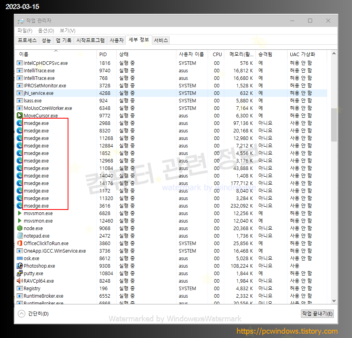Click the notepad.exe icon

pos(20,236)
